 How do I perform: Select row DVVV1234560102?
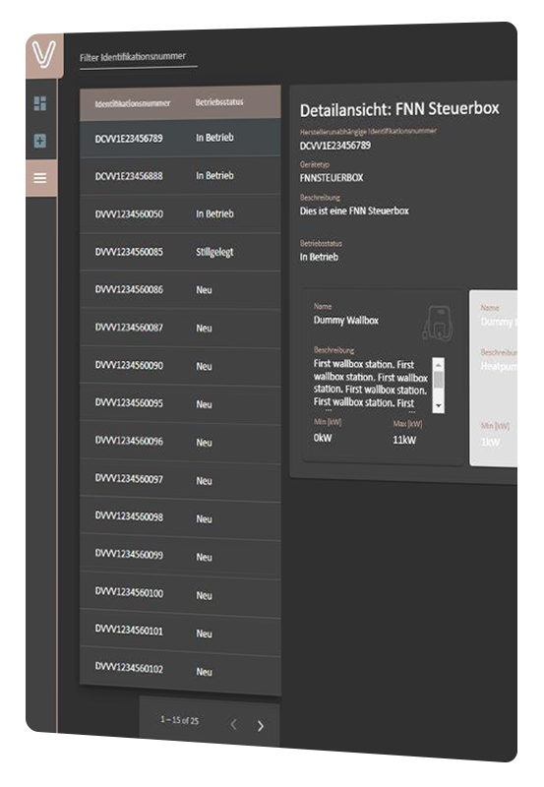[180, 670]
